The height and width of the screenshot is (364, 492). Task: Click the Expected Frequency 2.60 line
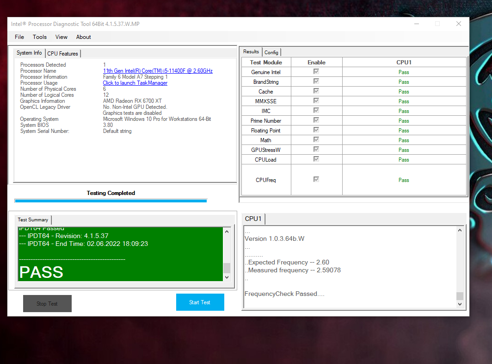click(287, 263)
